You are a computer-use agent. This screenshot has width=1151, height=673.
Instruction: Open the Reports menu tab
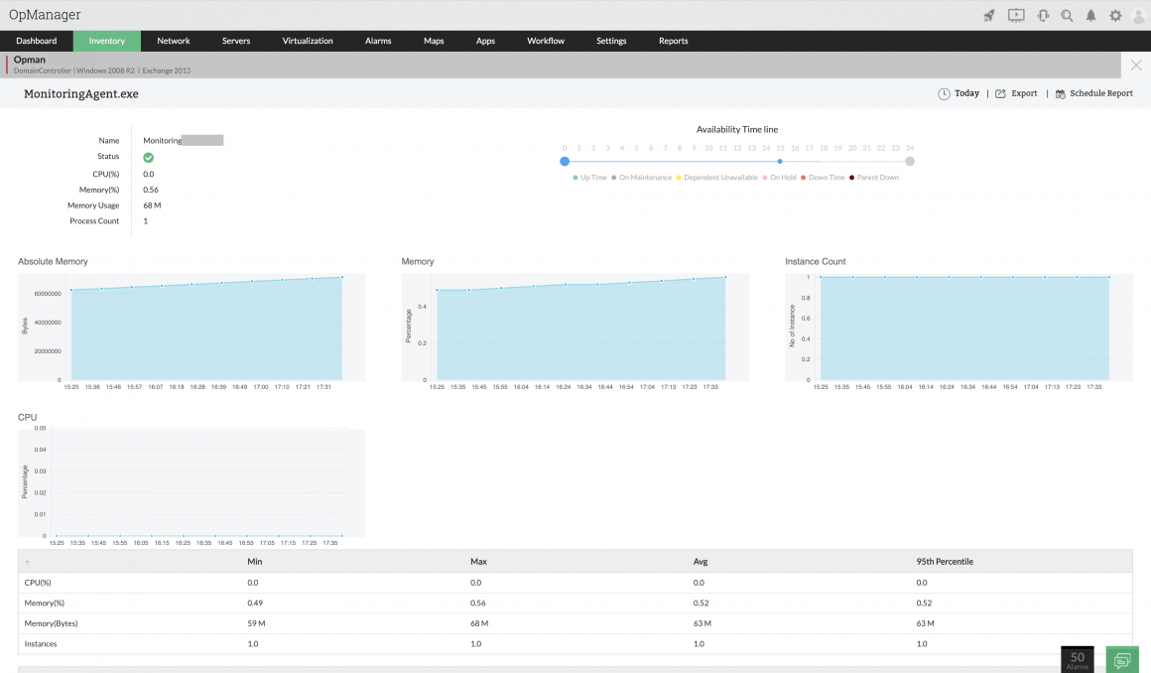673,41
